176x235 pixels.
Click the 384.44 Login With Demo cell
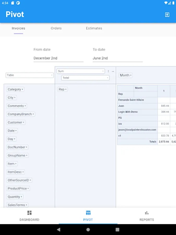tap(164, 112)
